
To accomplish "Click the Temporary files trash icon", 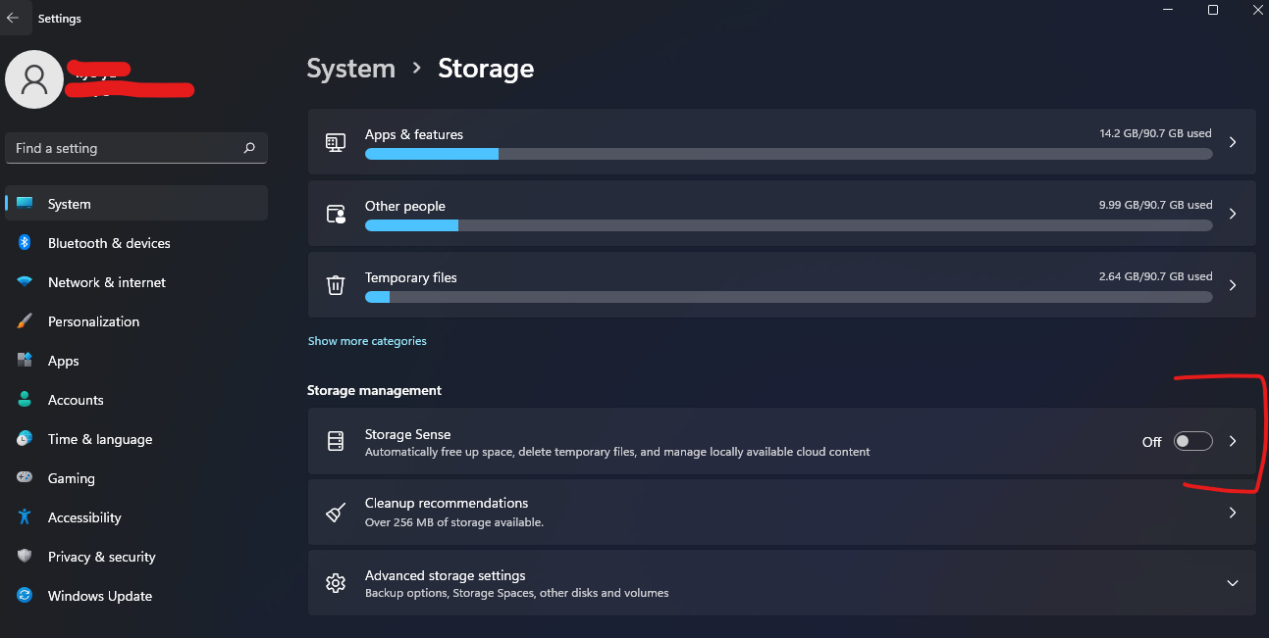I will click(336, 285).
